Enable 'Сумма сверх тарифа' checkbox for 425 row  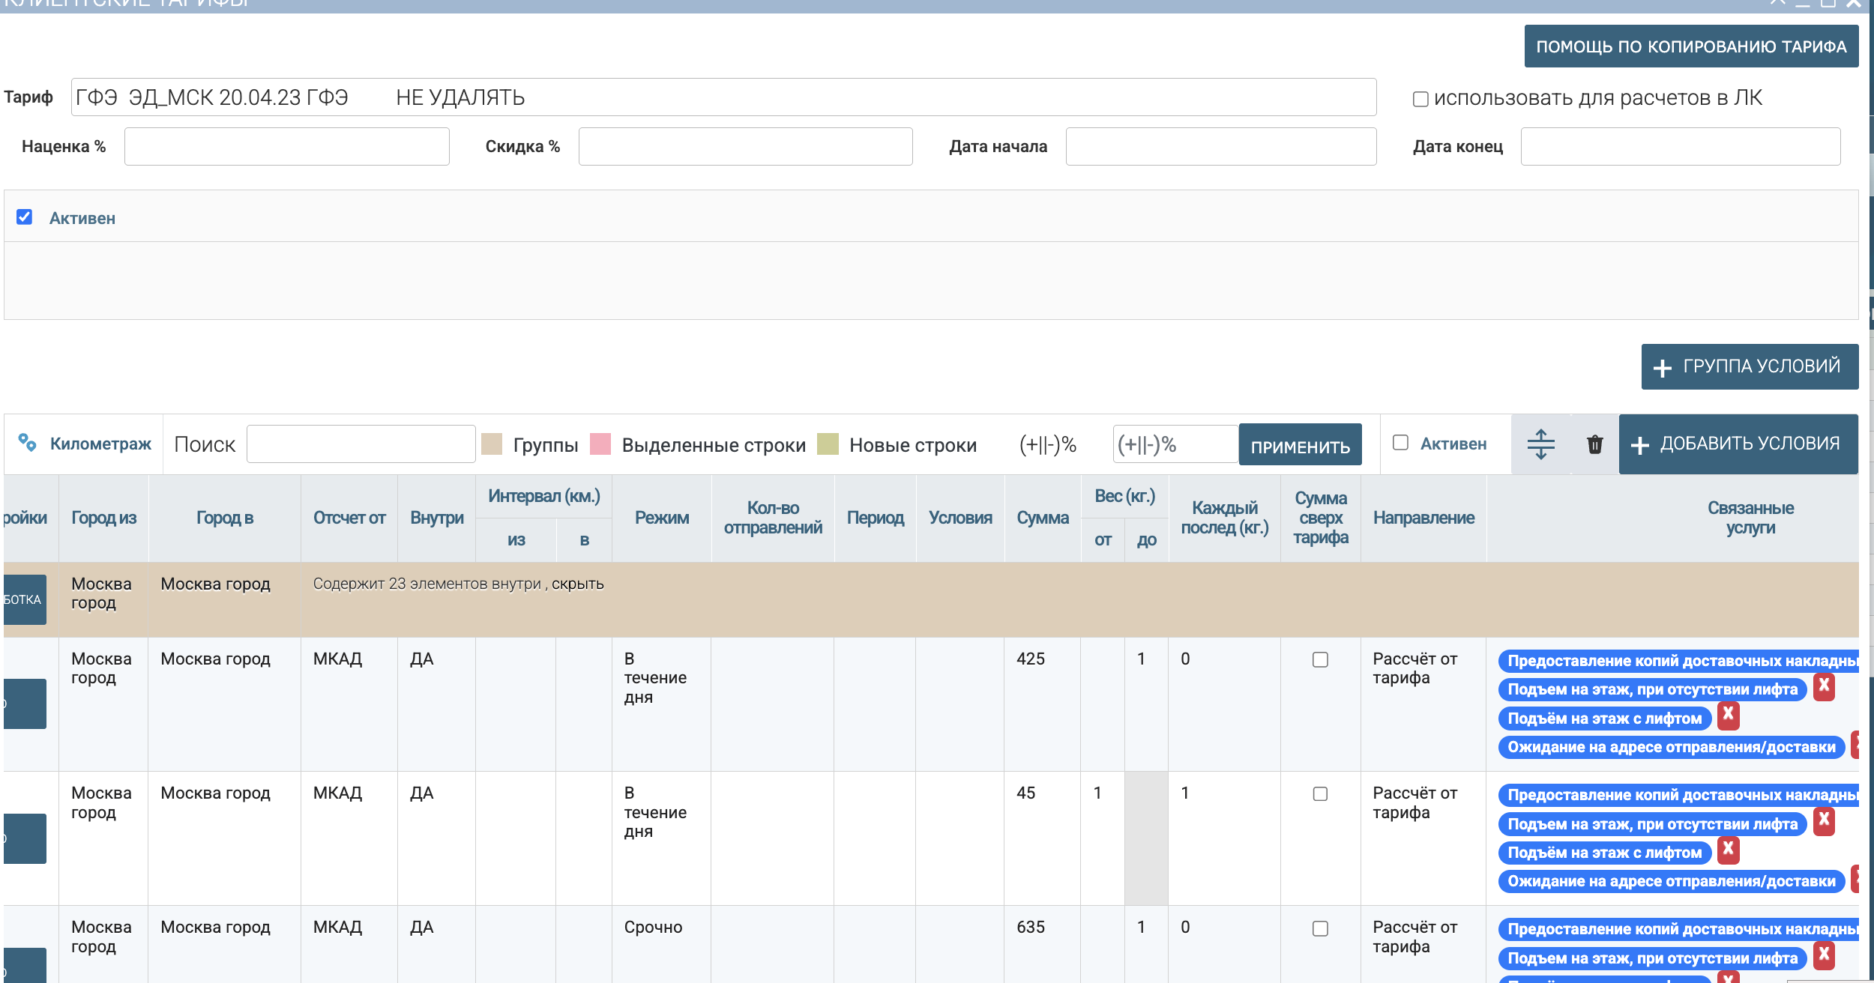point(1320,659)
